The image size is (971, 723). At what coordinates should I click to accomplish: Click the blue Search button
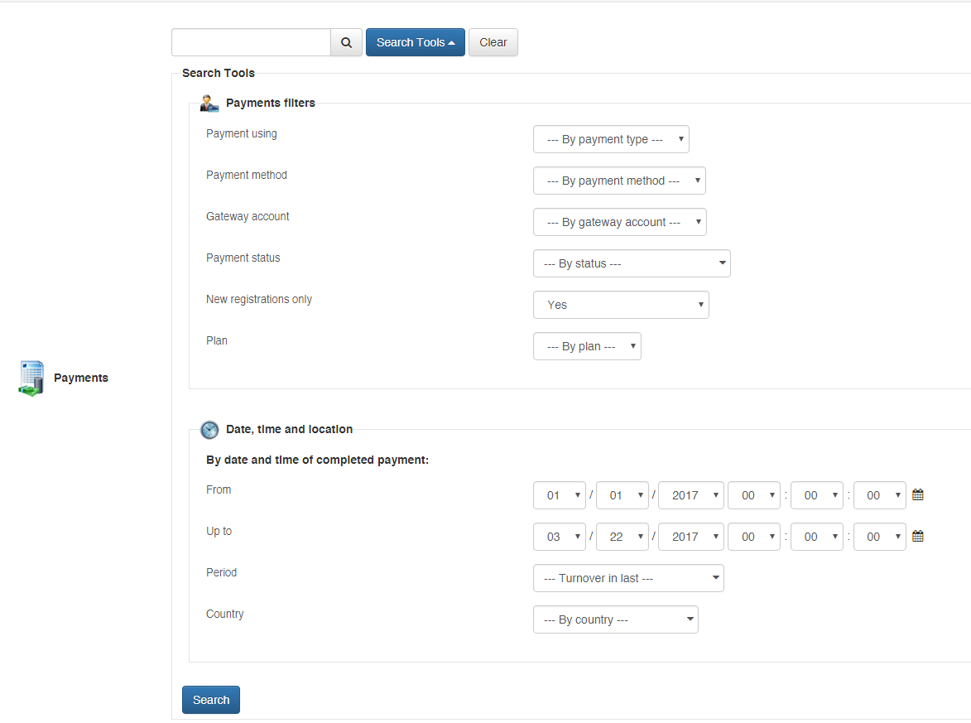pyautogui.click(x=210, y=700)
